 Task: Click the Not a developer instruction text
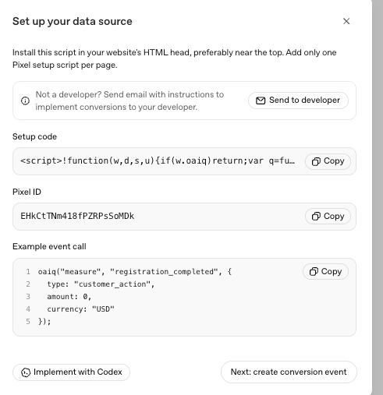pyautogui.click(x=129, y=101)
